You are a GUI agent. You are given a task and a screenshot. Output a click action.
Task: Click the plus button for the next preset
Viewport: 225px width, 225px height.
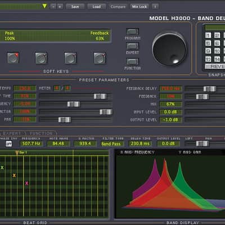point(60,7)
